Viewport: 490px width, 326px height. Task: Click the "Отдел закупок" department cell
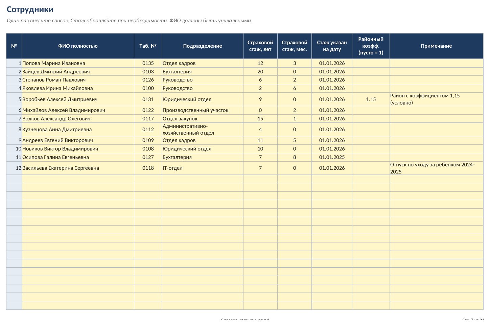(x=203, y=119)
